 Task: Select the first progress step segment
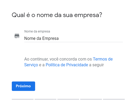pyautogui.click(x=23, y=99)
